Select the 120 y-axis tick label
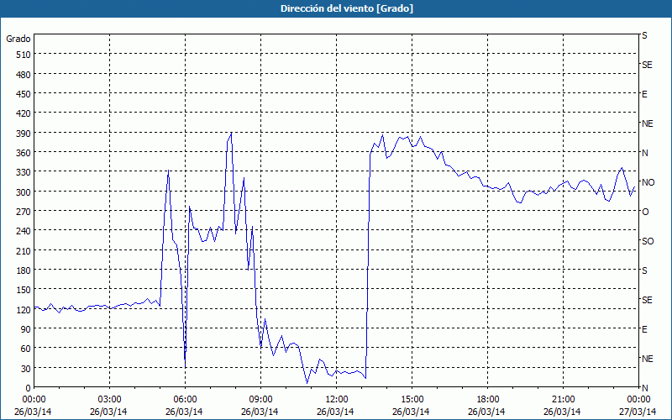This screenshot has width=672, height=420. tap(24, 309)
